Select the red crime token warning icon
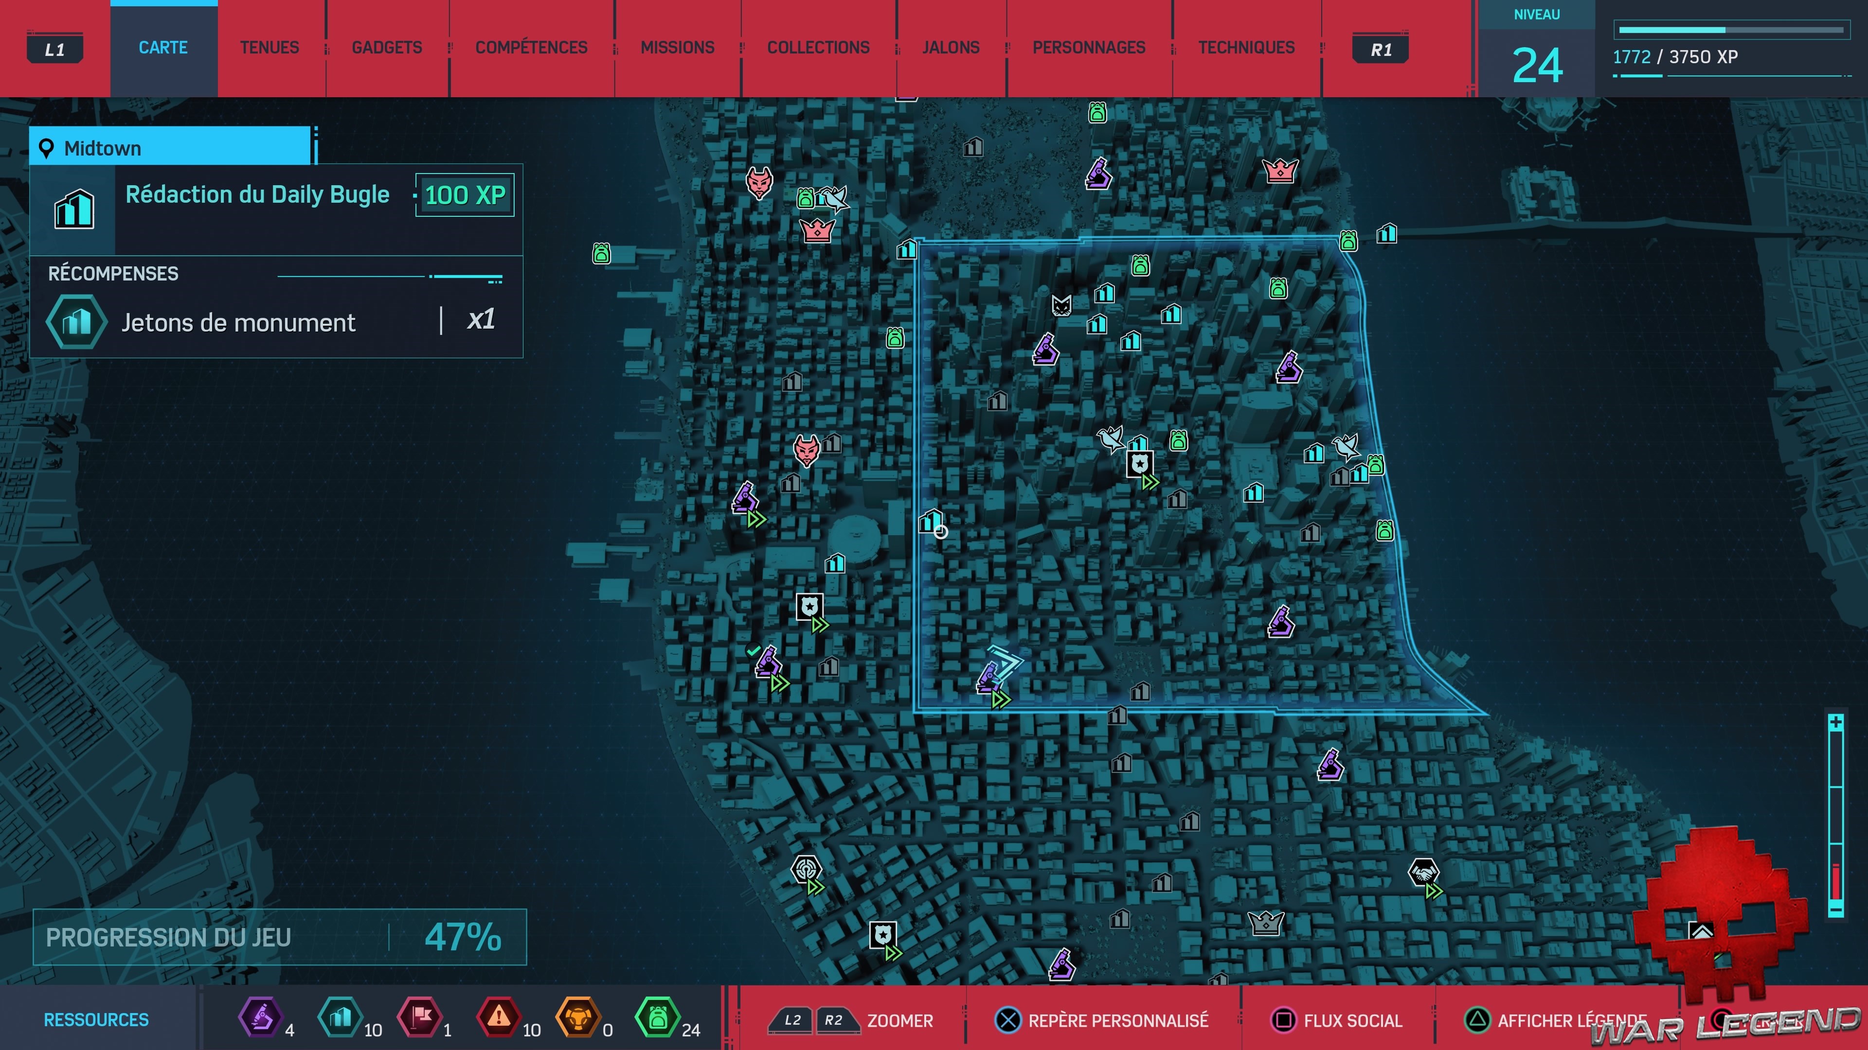The image size is (1868, 1050). (x=499, y=1016)
